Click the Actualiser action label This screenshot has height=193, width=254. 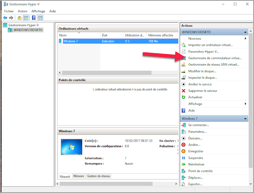(x=195, y=97)
